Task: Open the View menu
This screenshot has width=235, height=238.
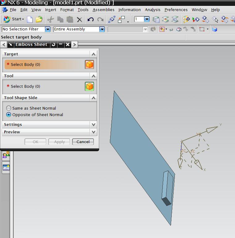Action: 36,10
